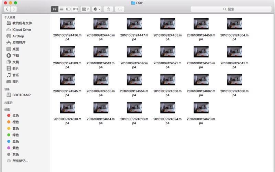Select video thumbnail 20161009124453.mp4
The height and width of the screenshot is (172, 275).
coord(168,24)
